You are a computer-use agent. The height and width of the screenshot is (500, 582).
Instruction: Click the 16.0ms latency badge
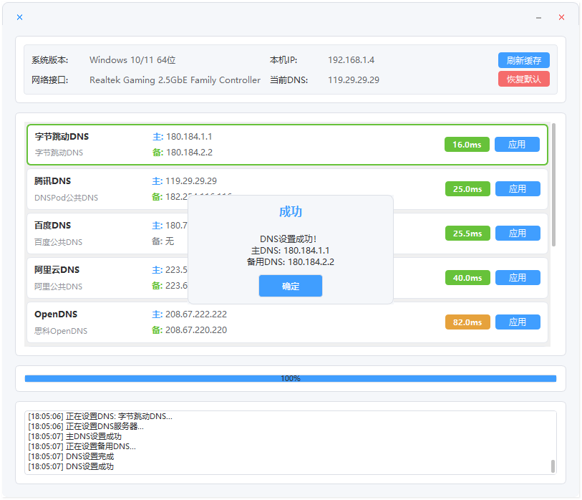[467, 145]
